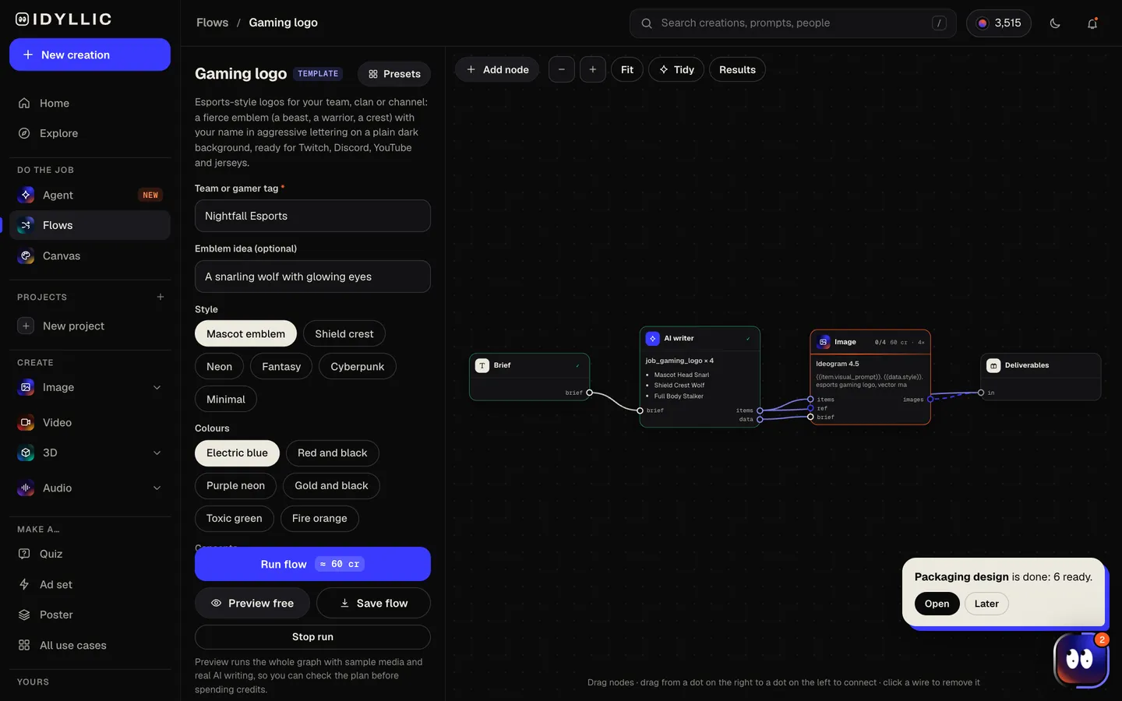Toggle dark mode with the moon icon

pyautogui.click(x=1055, y=23)
